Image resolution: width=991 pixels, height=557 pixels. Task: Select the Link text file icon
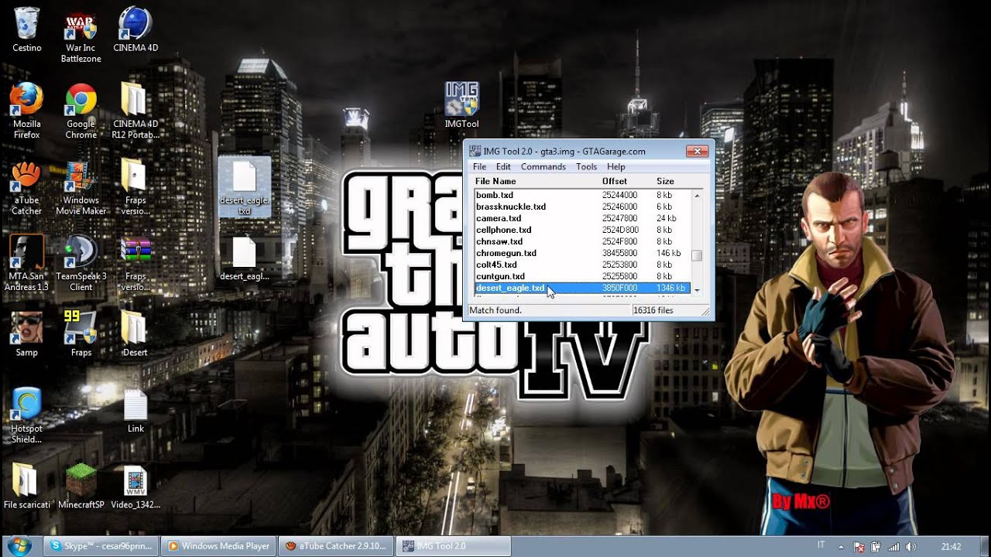tap(135, 411)
